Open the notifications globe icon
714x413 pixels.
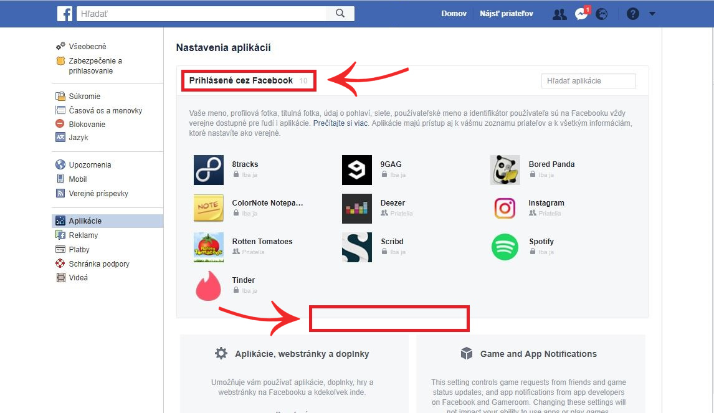click(601, 14)
